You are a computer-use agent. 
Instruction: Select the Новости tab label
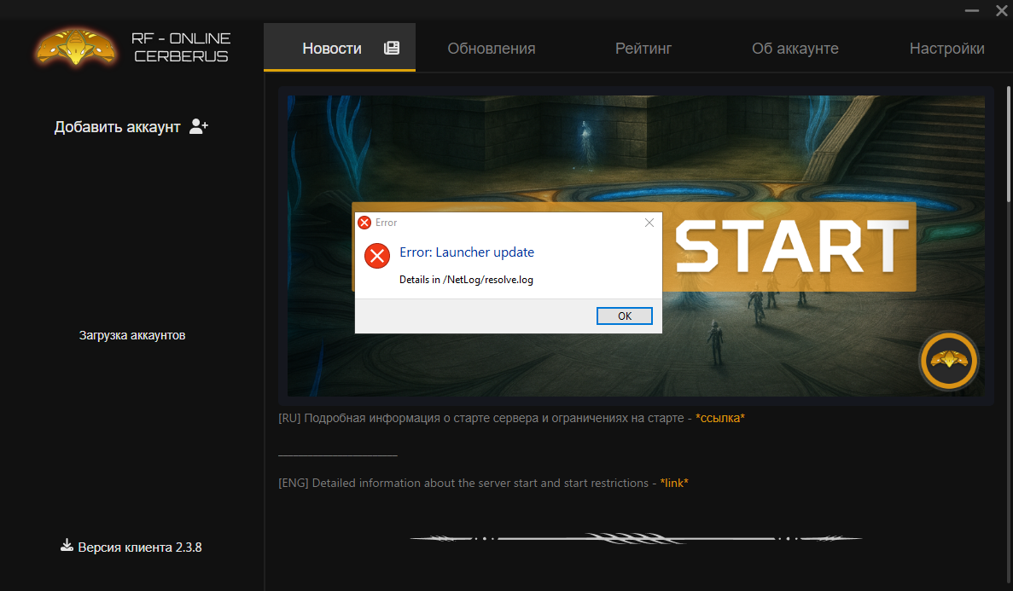[x=332, y=49]
